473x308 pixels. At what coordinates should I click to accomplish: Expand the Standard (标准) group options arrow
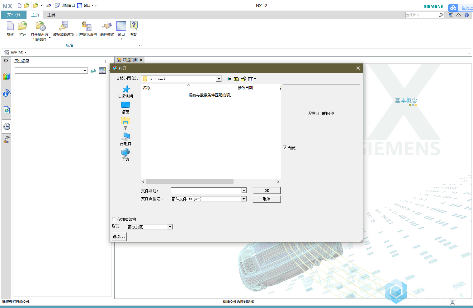click(139, 45)
